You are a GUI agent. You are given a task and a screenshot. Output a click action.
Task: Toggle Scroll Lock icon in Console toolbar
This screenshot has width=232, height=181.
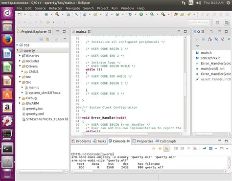182,148
